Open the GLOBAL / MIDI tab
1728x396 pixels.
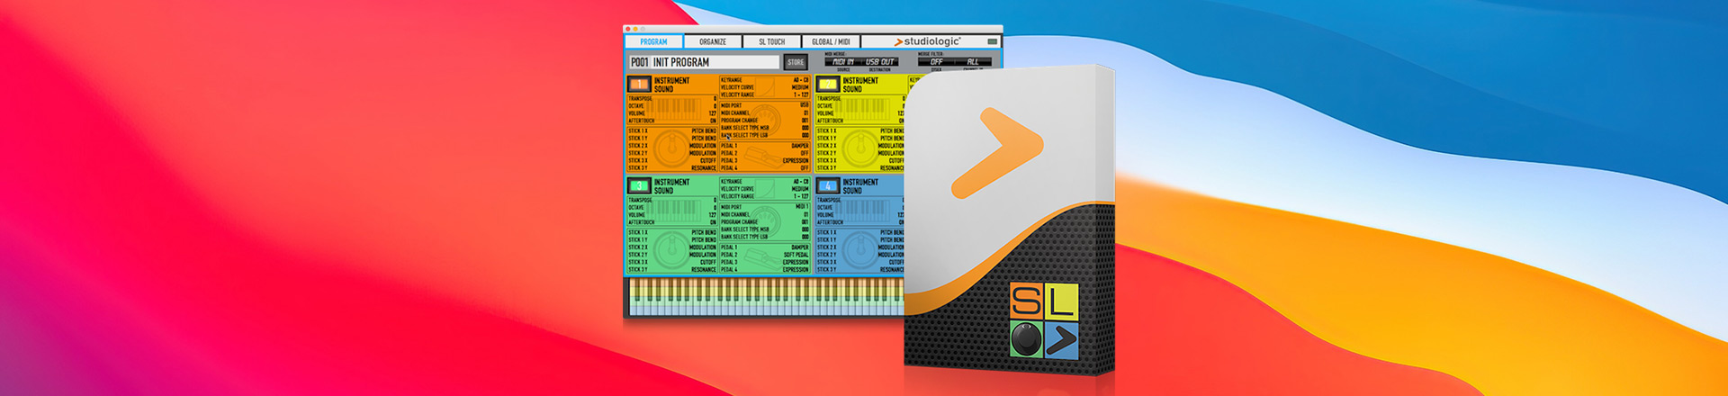(831, 41)
